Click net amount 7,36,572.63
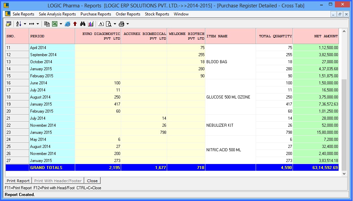 316,104
